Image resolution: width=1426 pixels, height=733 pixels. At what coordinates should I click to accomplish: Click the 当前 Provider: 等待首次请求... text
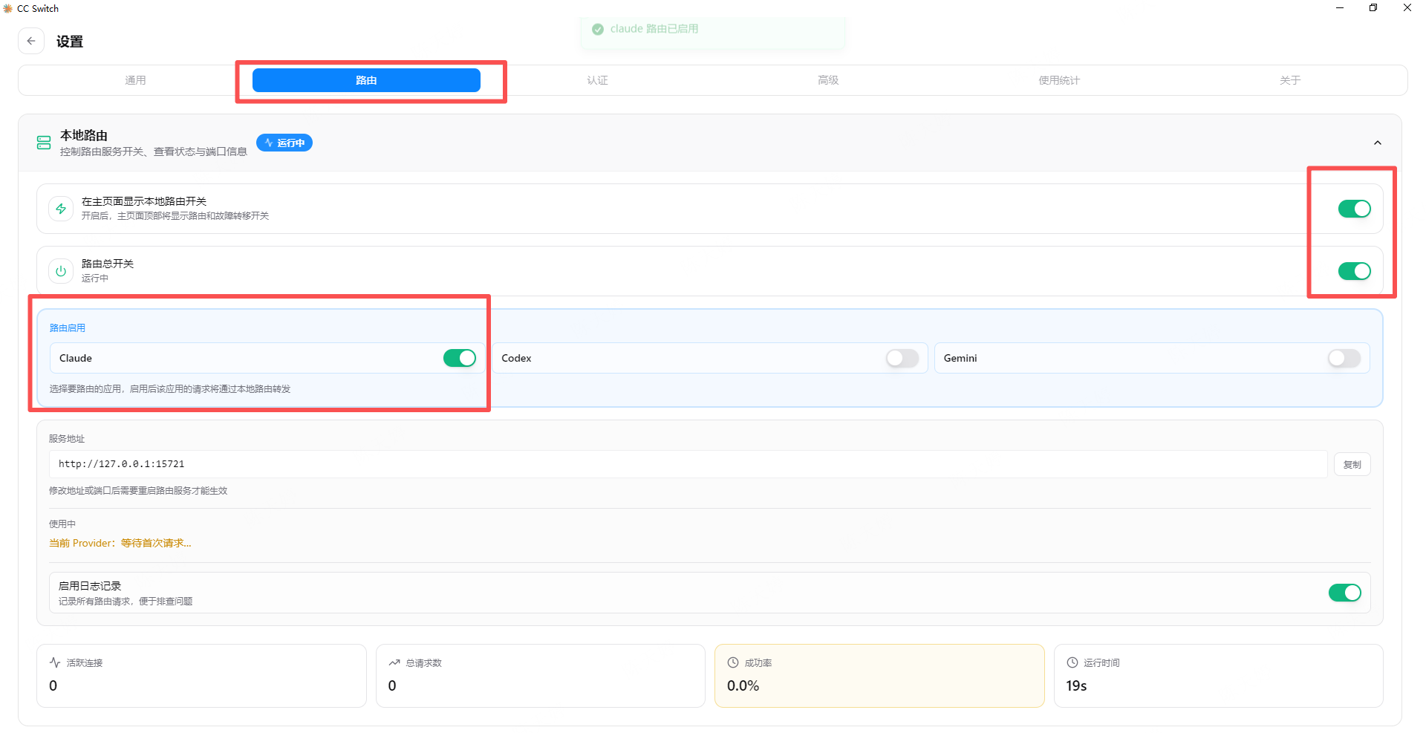(120, 543)
